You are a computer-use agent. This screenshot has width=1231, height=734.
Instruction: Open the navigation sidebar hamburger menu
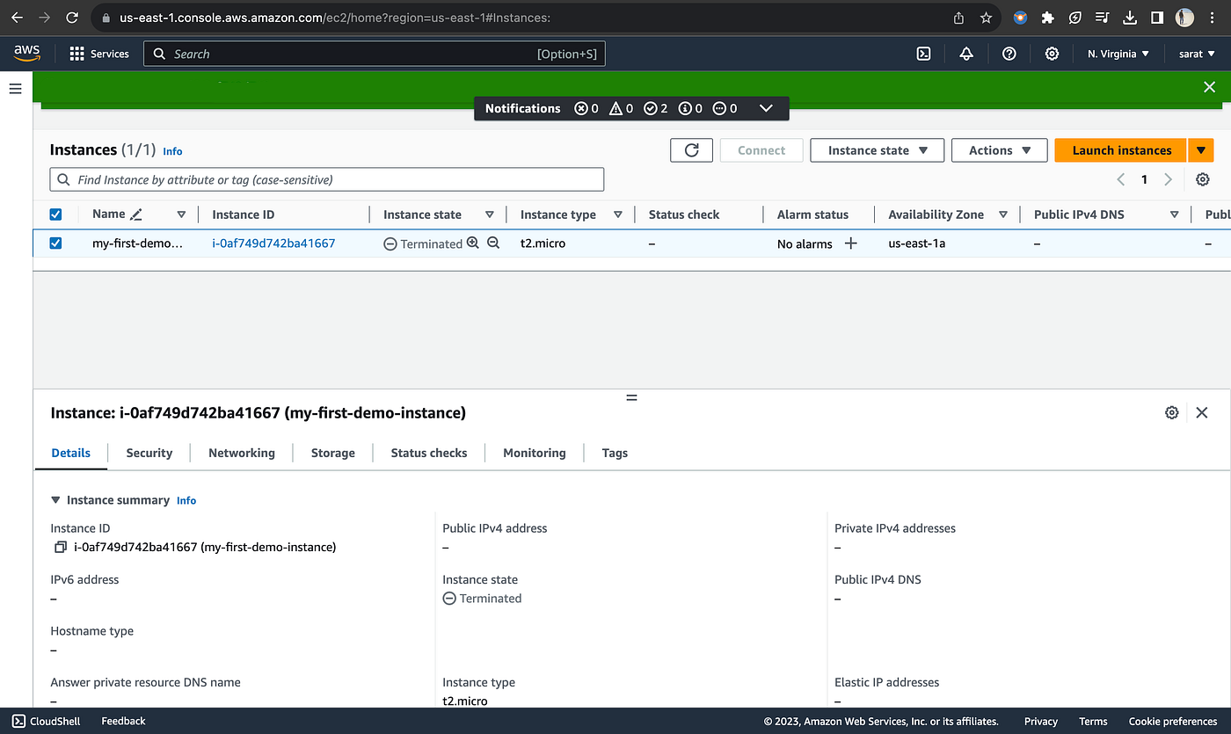pyautogui.click(x=15, y=88)
